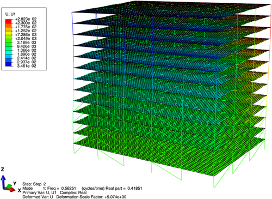Select the "U, U1" legend title
This screenshot has width=272, height=199.
[10, 14]
